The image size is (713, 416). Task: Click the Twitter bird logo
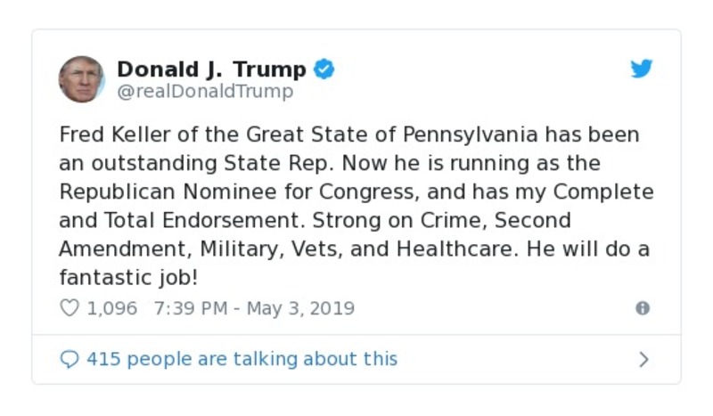pos(642,69)
